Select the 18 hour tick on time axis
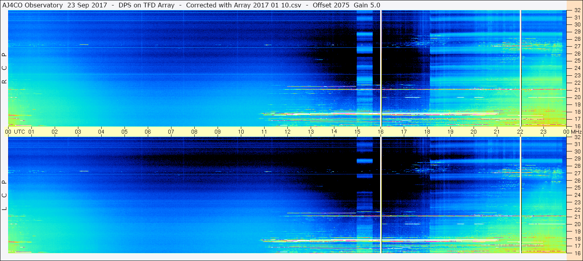Viewport: 583px width, 261px height. pyautogui.click(x=427, y=132)
